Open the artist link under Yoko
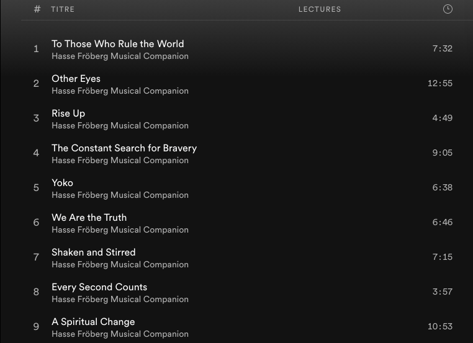473x343 pixels. [x=120, y=195]
